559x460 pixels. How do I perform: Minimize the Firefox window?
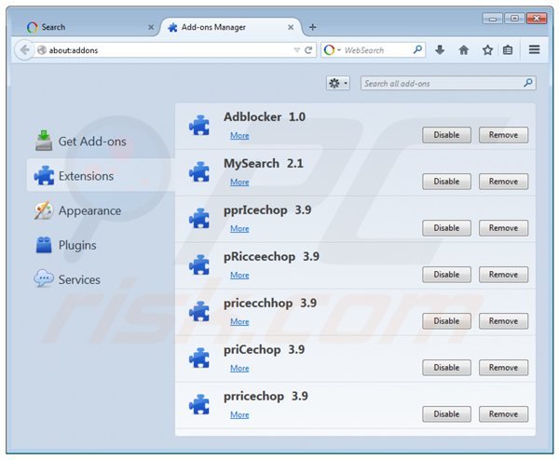[493, 19]
